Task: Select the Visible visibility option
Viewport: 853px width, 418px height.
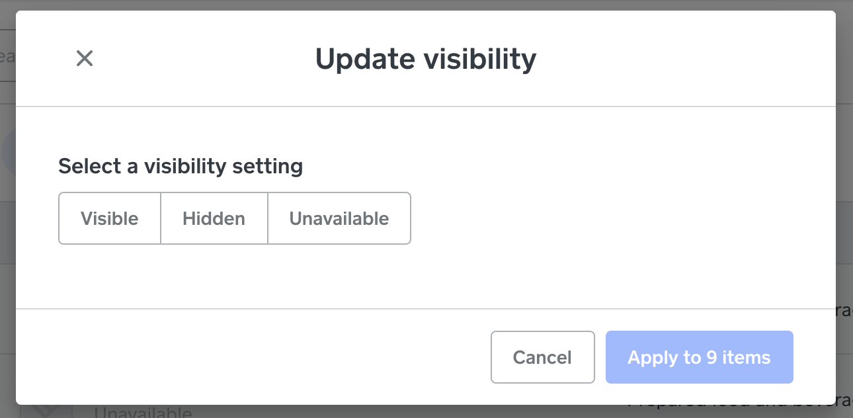Action: (110, 218)
